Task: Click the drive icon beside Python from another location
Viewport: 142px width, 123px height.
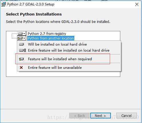Action: pyautogui.click(x=20, y=38)
